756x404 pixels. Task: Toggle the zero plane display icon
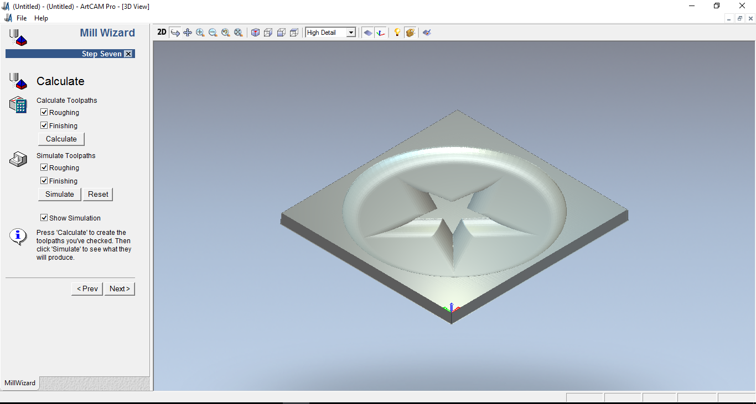point(367,33)
